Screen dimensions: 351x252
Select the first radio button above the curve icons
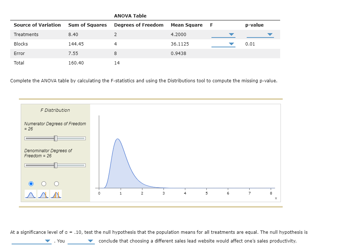pyautogui.click(x=31, y=184)
